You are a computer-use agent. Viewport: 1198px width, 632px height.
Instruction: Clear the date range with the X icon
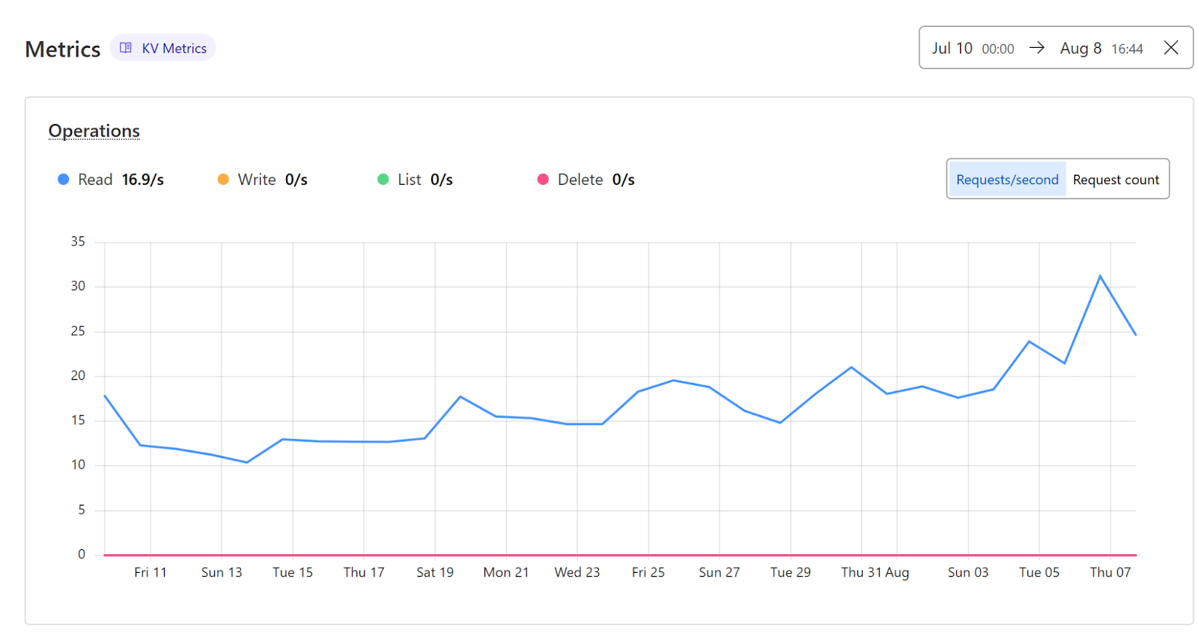pos(1171,48)
